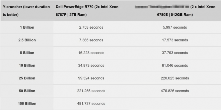Select the 81.046 seconds cell
This screenshot has width=221, height=110.
[175, 65]
